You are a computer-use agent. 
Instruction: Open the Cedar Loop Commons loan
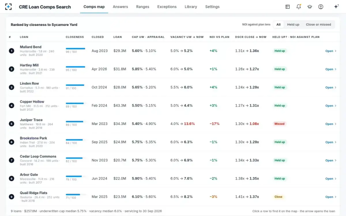click(x=331, y=160)
